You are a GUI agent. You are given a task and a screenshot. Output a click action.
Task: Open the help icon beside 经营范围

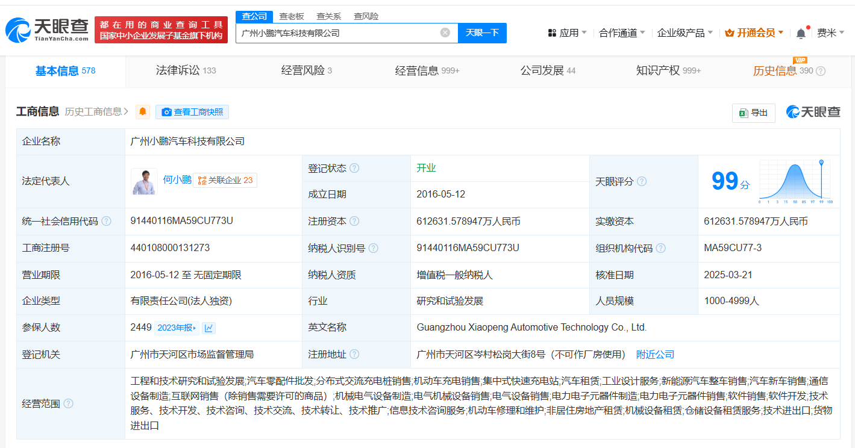click(x=68, y=403)
